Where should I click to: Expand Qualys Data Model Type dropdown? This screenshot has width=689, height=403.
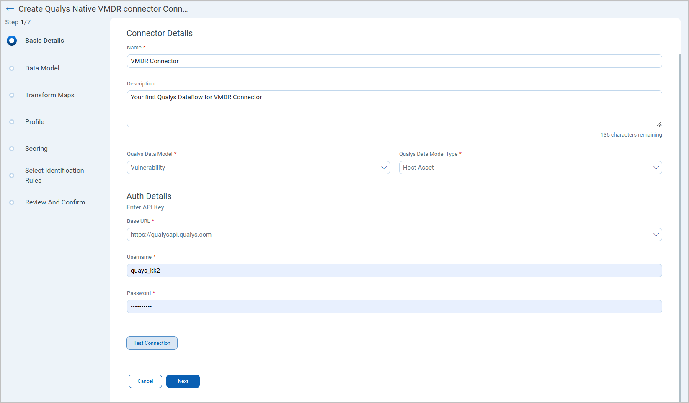point(530,168)
